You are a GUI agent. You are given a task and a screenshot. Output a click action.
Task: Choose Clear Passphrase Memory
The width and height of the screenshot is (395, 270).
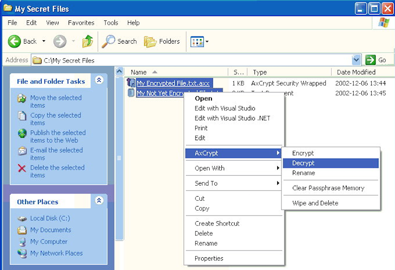click(x=331, y=188)
